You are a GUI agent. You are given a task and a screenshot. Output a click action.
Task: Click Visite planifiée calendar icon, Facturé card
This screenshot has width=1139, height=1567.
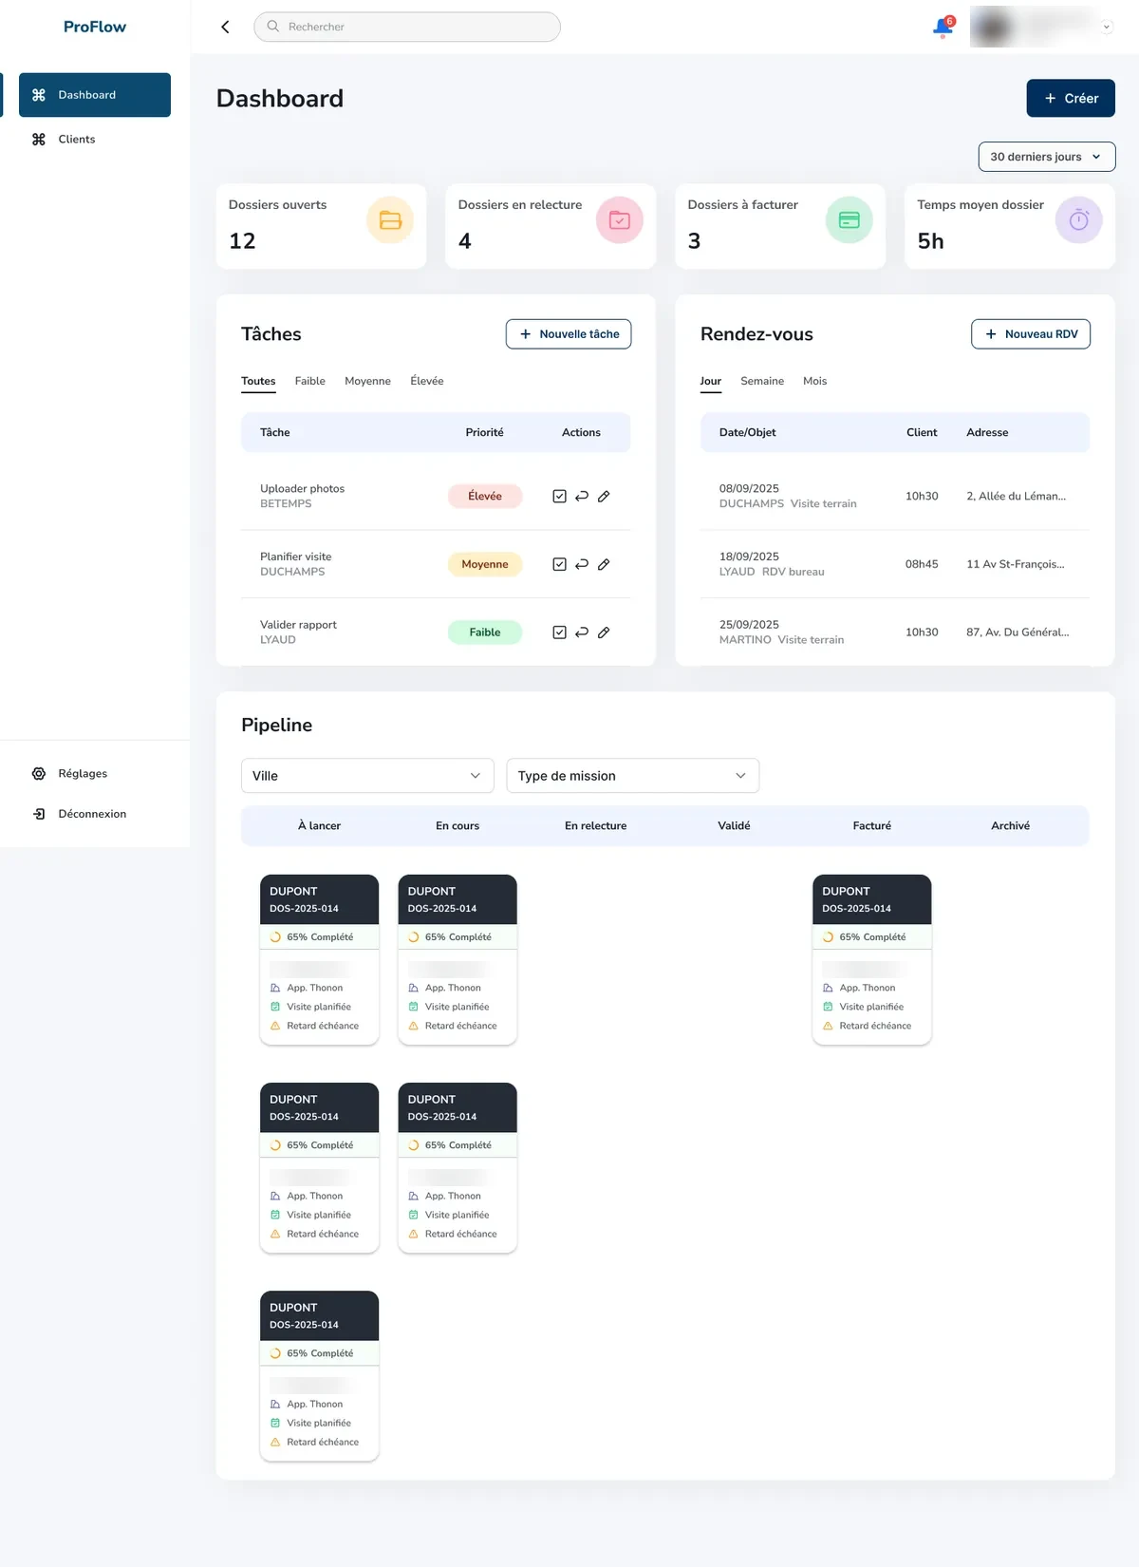(828, 1007)
